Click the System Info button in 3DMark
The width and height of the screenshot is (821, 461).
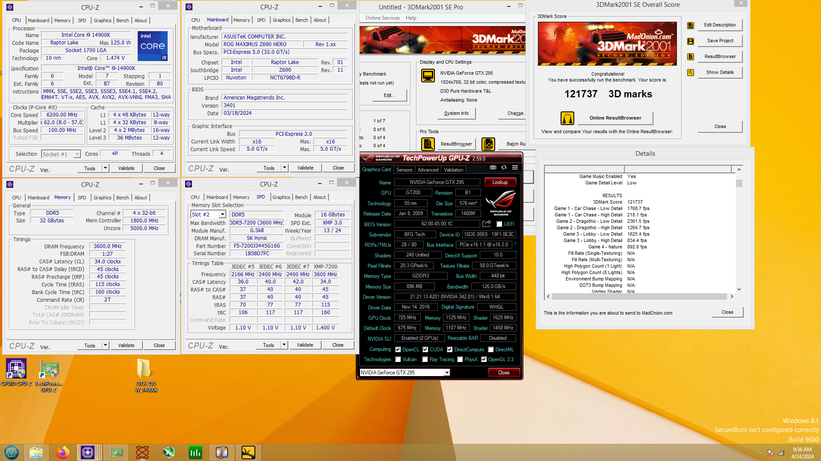point(456,114)
